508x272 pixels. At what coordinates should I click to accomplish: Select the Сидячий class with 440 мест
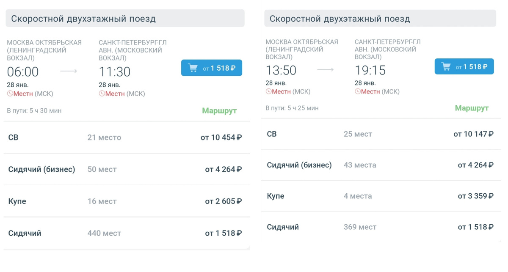(x=125, y=233)
